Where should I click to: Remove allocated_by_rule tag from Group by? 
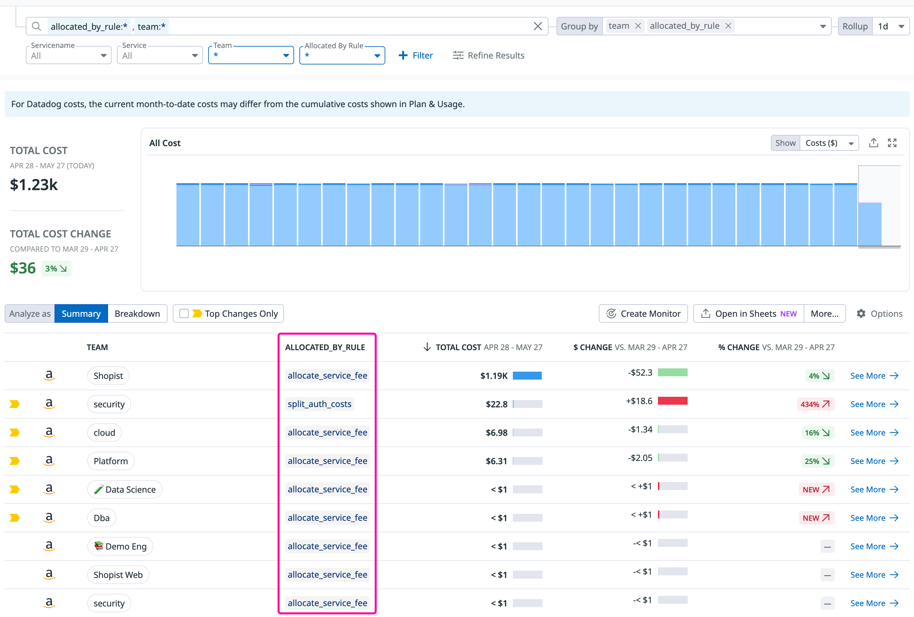[x=728, y=26]
